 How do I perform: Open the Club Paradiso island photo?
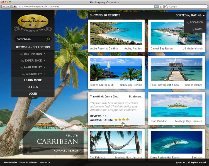coord(176,106)
